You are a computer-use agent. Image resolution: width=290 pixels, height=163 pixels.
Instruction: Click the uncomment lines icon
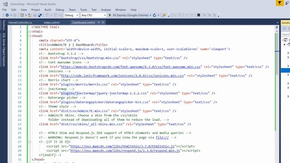pyautogui.click(x=192, y=15)
